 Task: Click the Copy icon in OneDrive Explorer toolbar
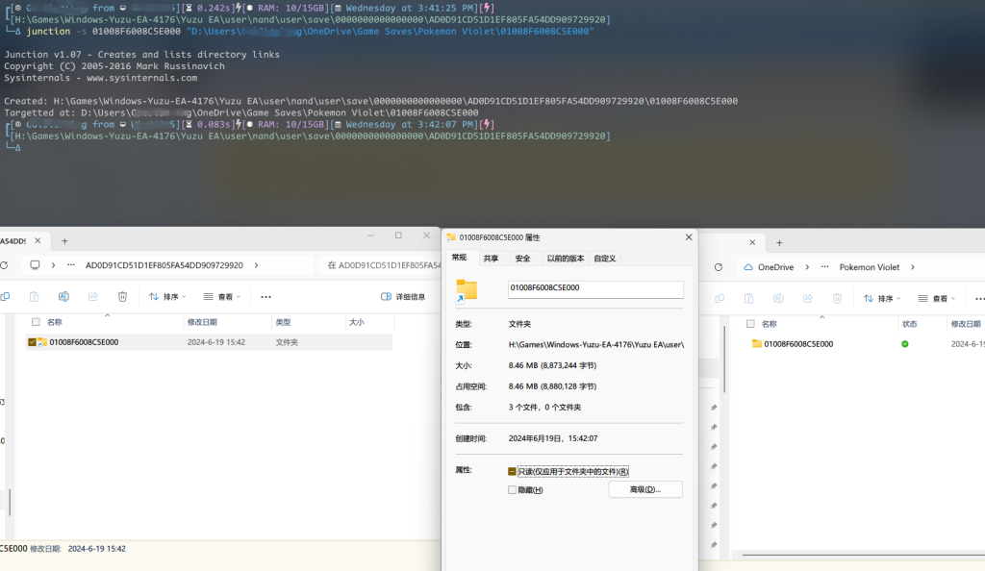tap(720, 299)
